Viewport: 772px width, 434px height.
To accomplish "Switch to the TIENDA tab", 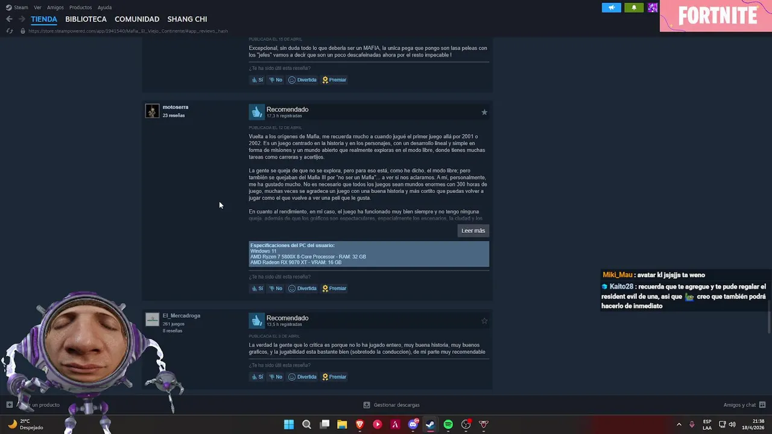I will [x=44, y=19].
